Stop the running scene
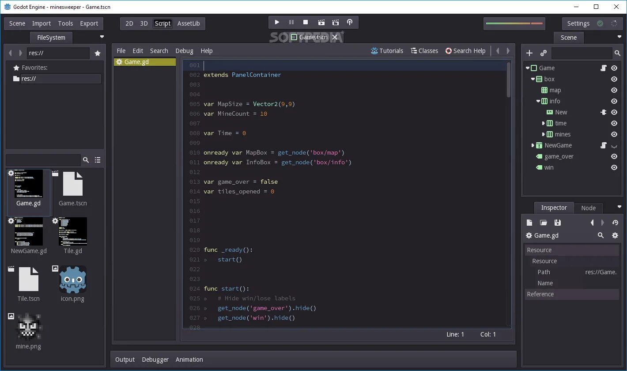The height and width of the screenshot is (371, 627). [306, 22]
